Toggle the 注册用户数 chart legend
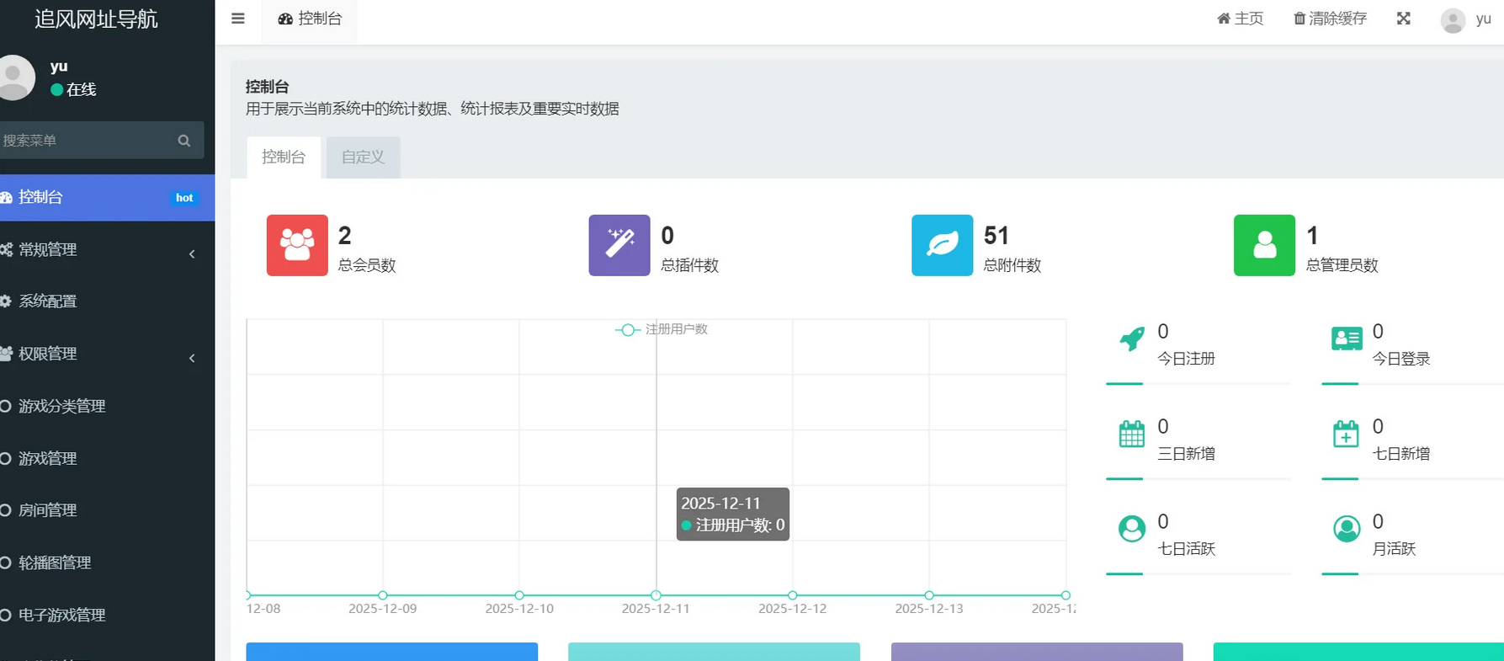 click(662, 329)
